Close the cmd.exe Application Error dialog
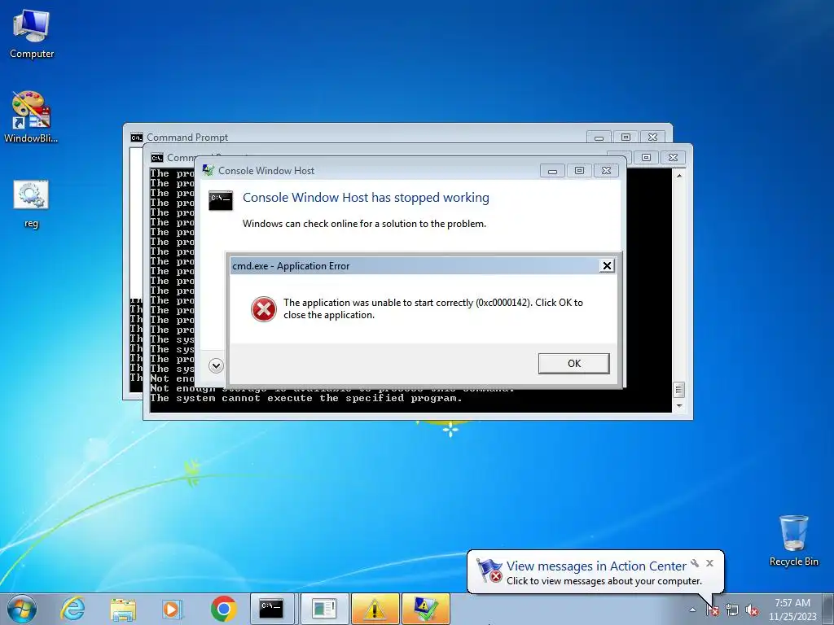 (606, 266)
